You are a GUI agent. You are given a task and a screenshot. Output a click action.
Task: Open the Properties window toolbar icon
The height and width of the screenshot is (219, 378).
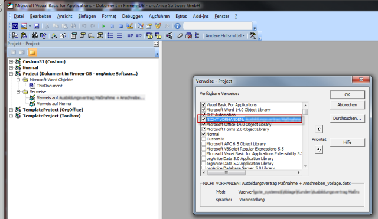pyautogui.click(x=149, y=26)
